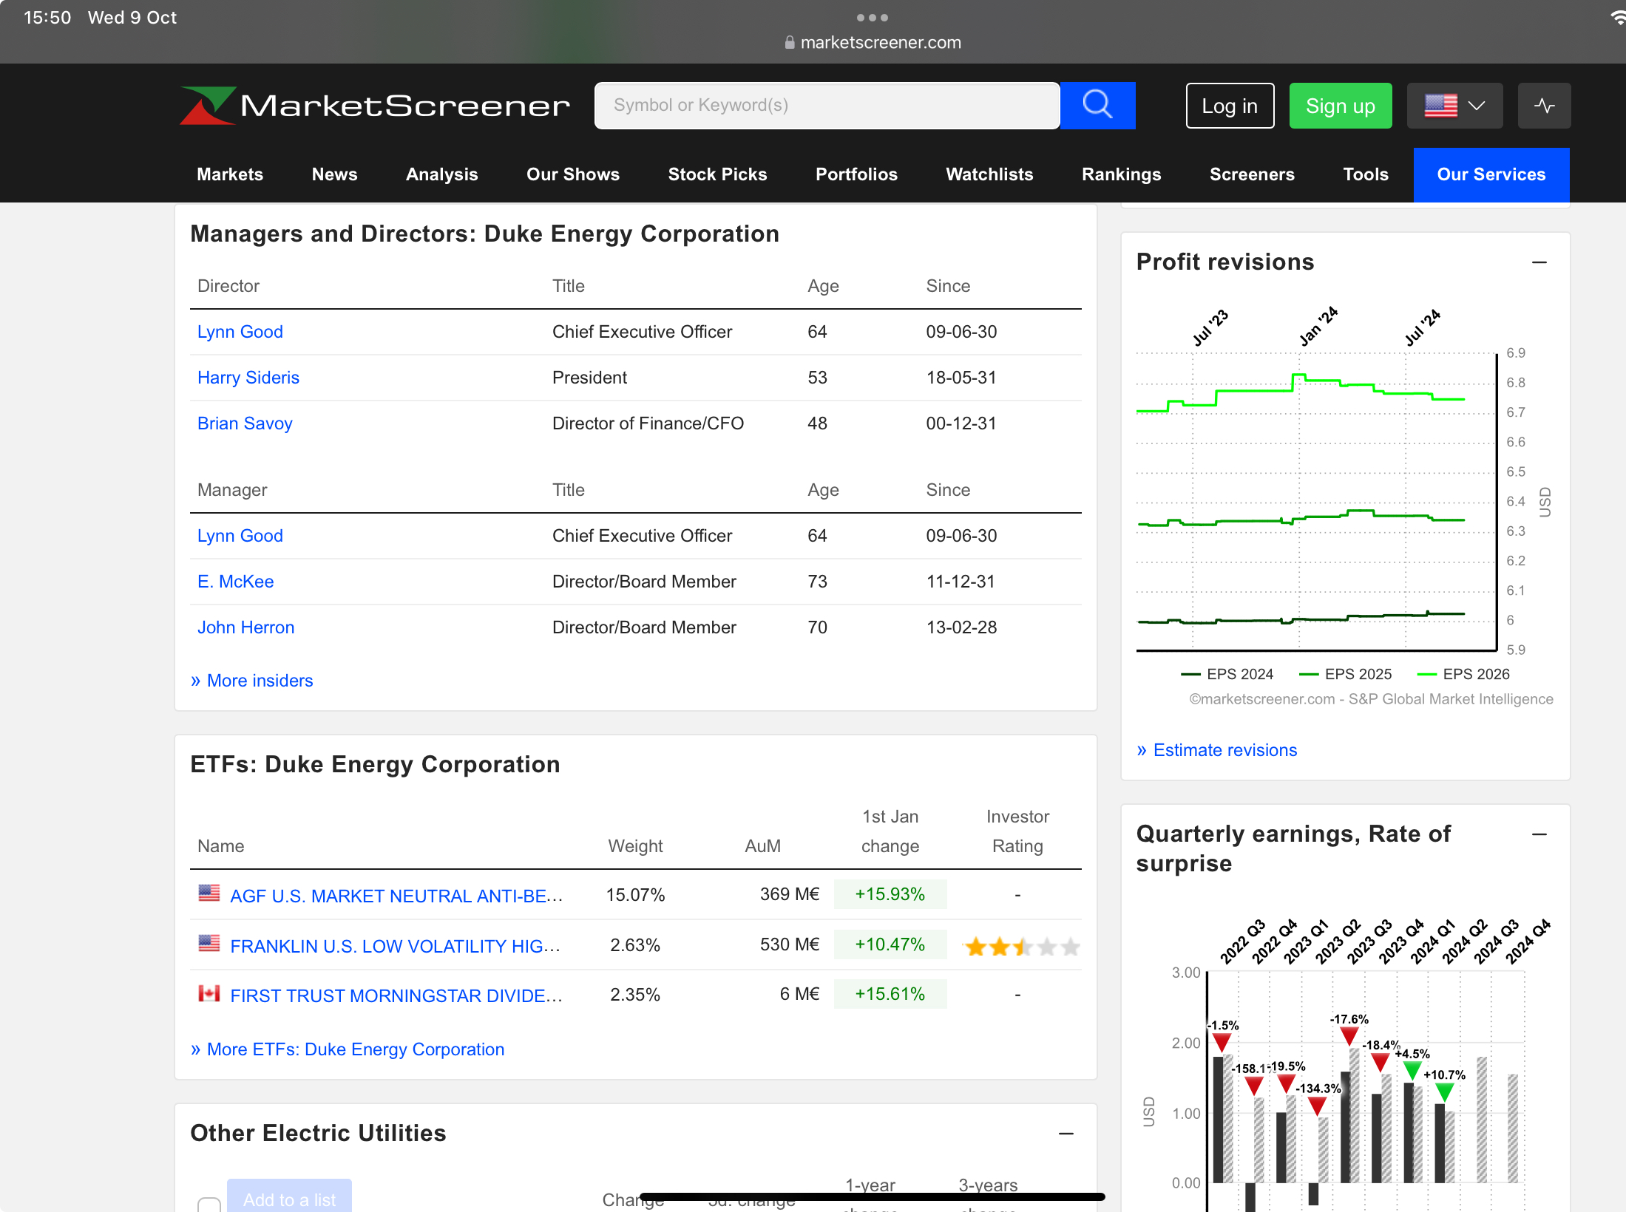Click the +10.7% surprise marker in earnings chart
Viewport: 1626px width, 1212px height.
point(1444,1092)
